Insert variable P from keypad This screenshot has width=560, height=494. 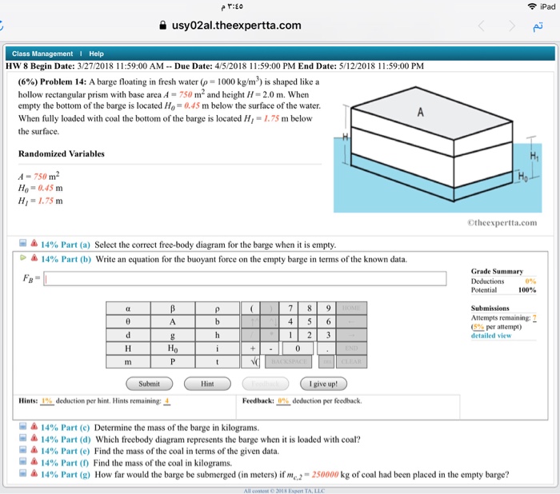173,361
